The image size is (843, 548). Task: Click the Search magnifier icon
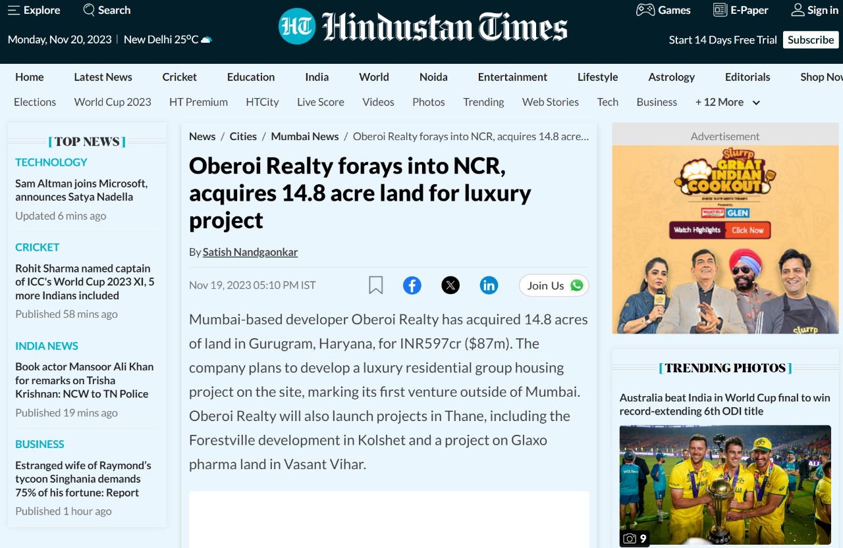point(89,10)
